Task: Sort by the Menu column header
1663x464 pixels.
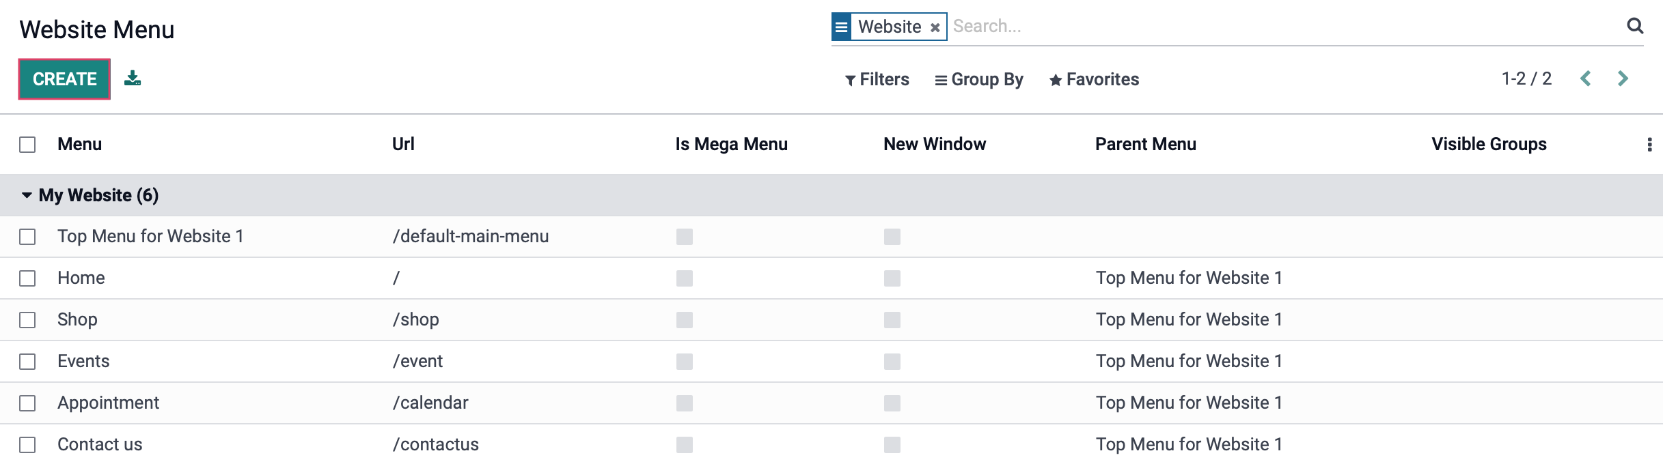Action: (80, 144)
